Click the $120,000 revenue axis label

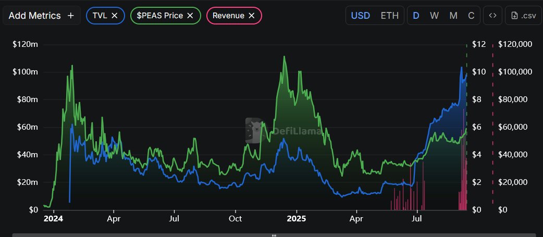(x=515, y=44)
